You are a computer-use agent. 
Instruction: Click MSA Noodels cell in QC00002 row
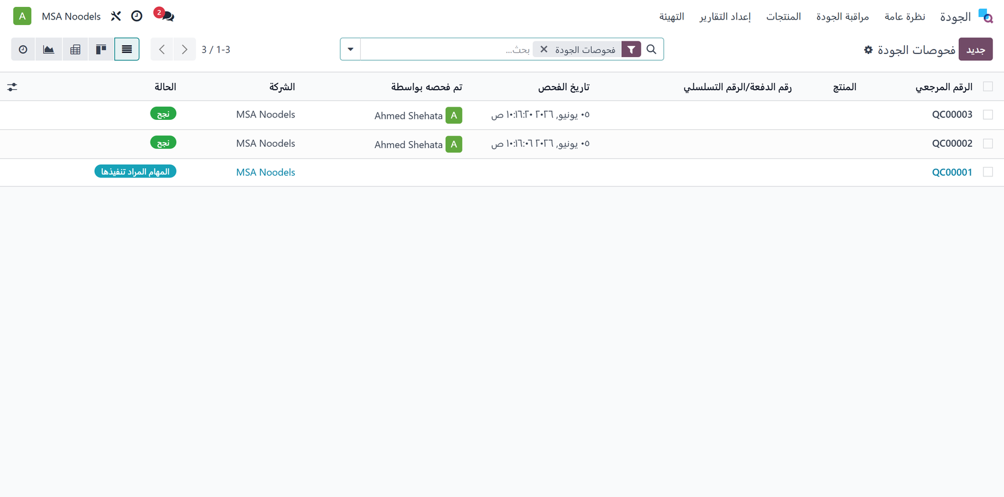pos(265,144)
